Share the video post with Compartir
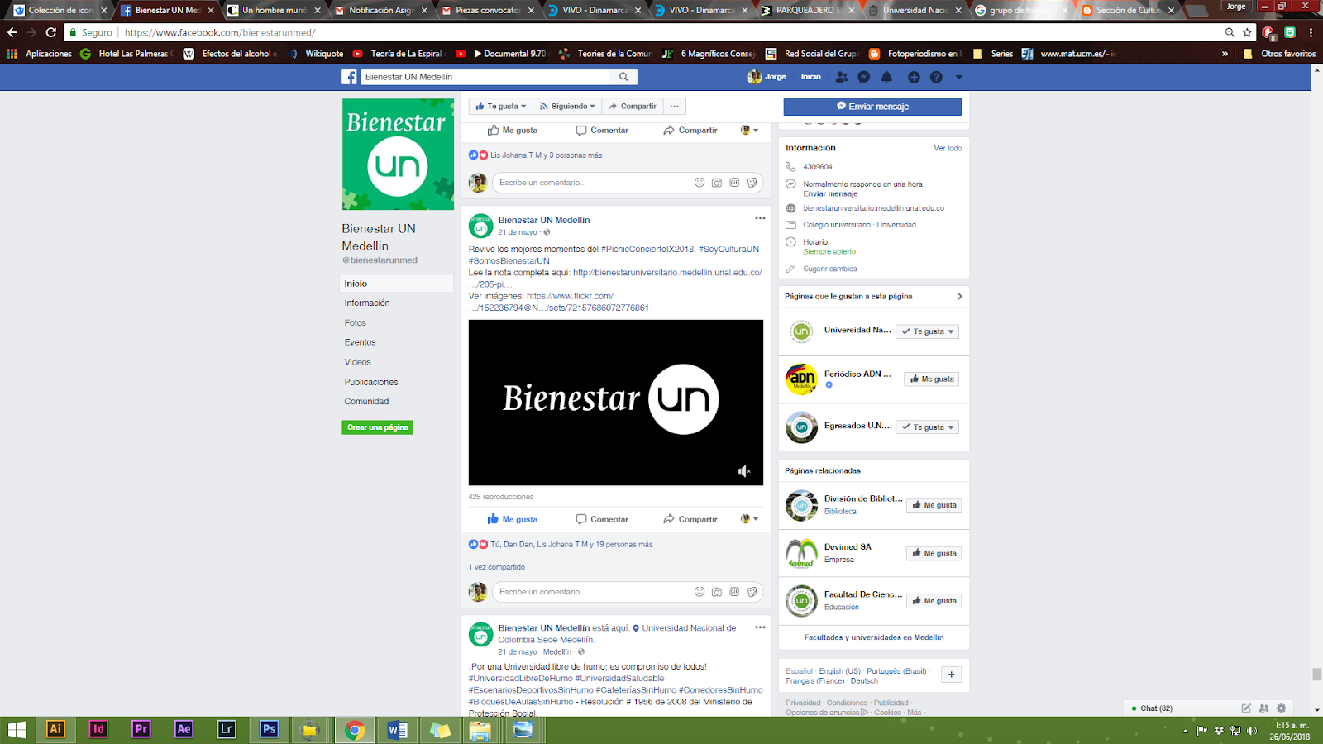Image resolution: width=1323 pixels, height=744 pixels. tap(690, 519)
